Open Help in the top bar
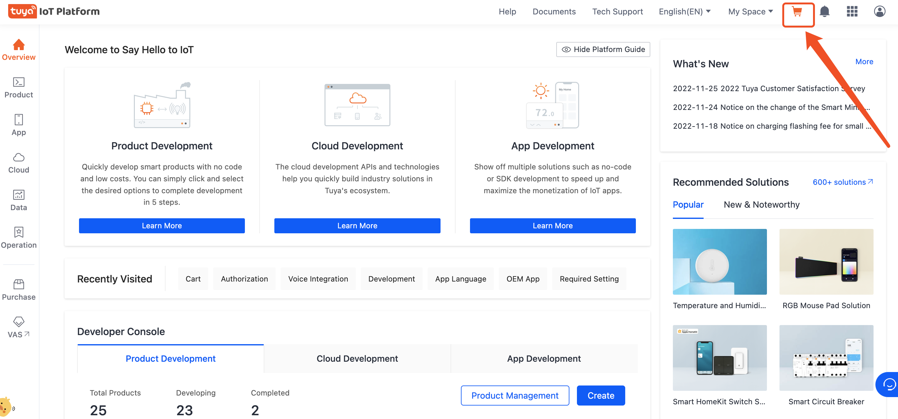 tap(507, 12)
